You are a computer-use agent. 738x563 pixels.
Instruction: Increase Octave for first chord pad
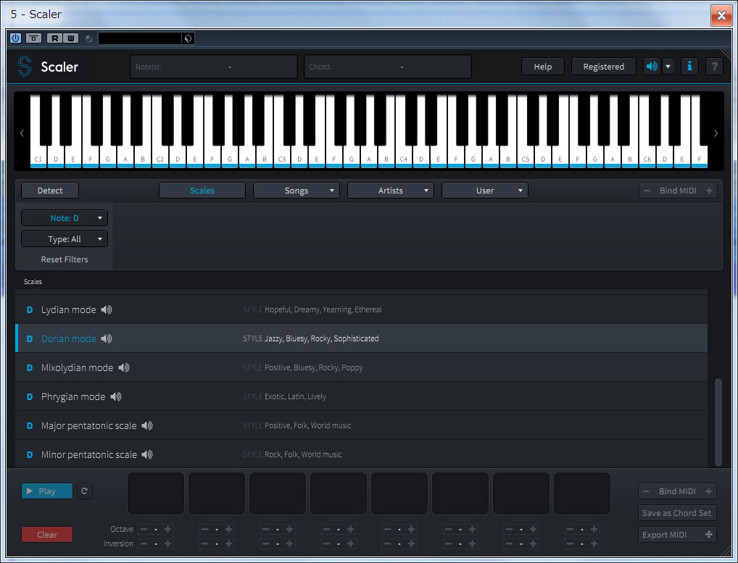coord(168,529)
